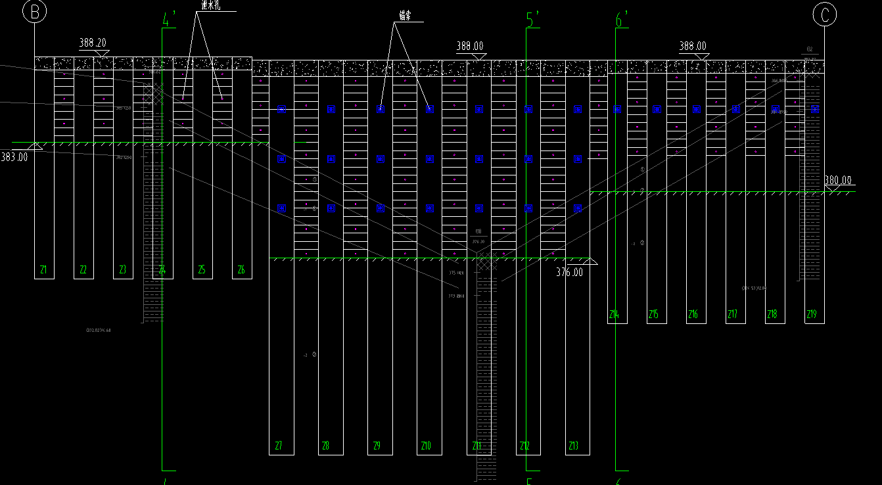Screen dimensions: 882x485
Task: Select pile label Z11
Action: point(477,446)
